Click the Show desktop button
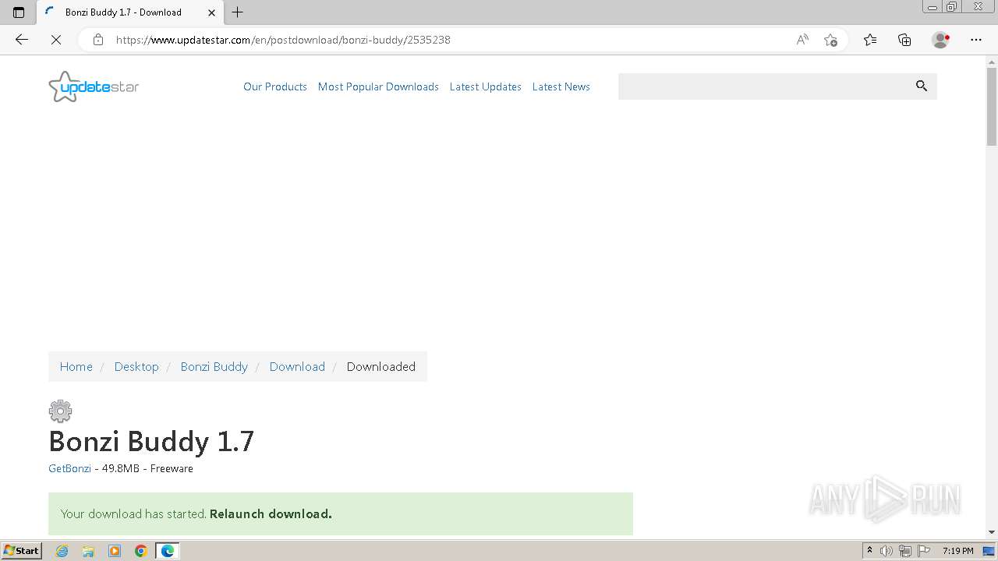This screenshot has height=561, width=998. coord(989,551)
